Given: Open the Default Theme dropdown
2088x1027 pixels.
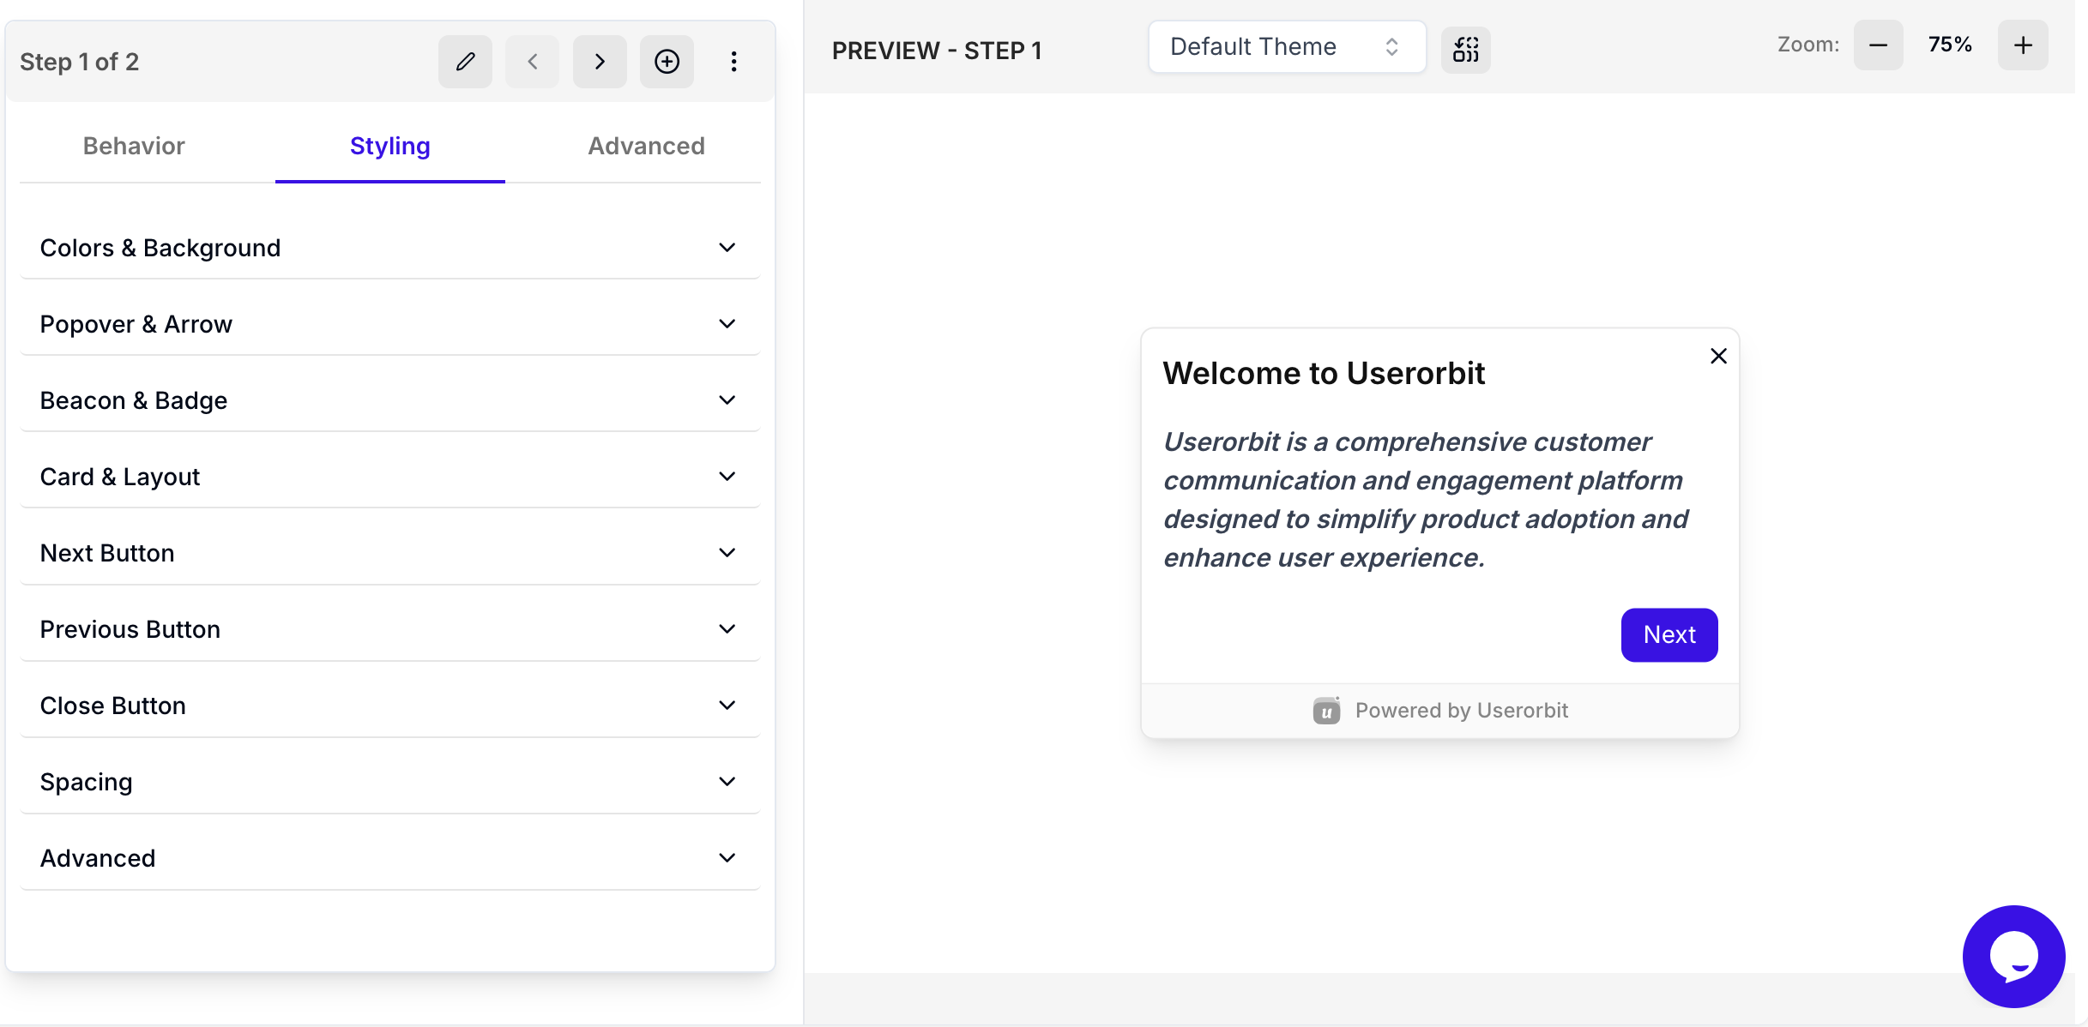Looking at the screenshot, I should click(1286, 47).
